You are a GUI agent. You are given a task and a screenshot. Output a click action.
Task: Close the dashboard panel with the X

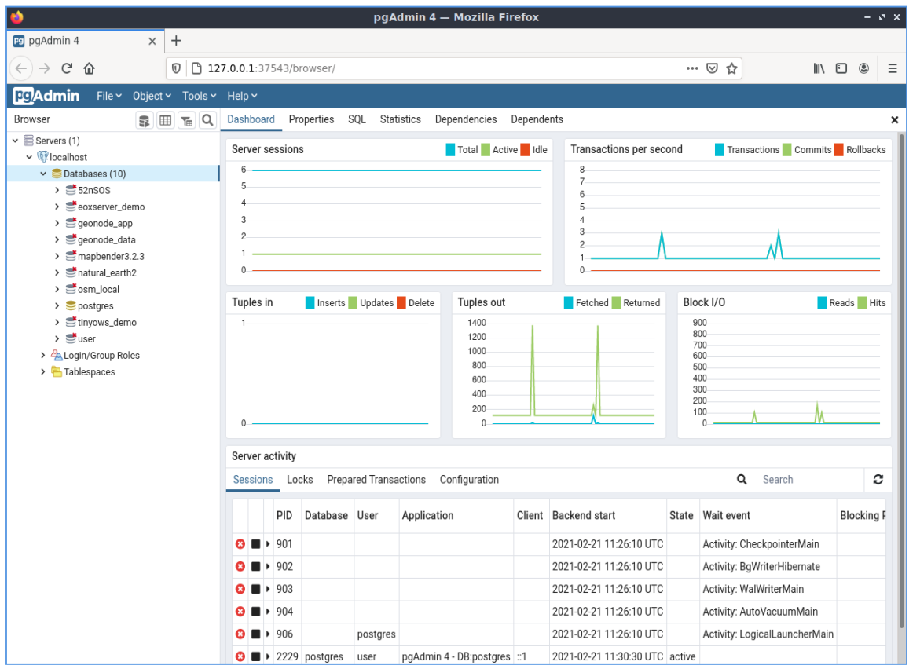895,120
